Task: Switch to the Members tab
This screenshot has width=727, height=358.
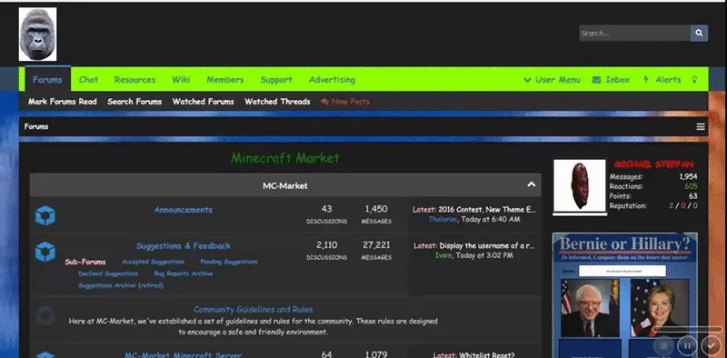Action: pos(224,79)
